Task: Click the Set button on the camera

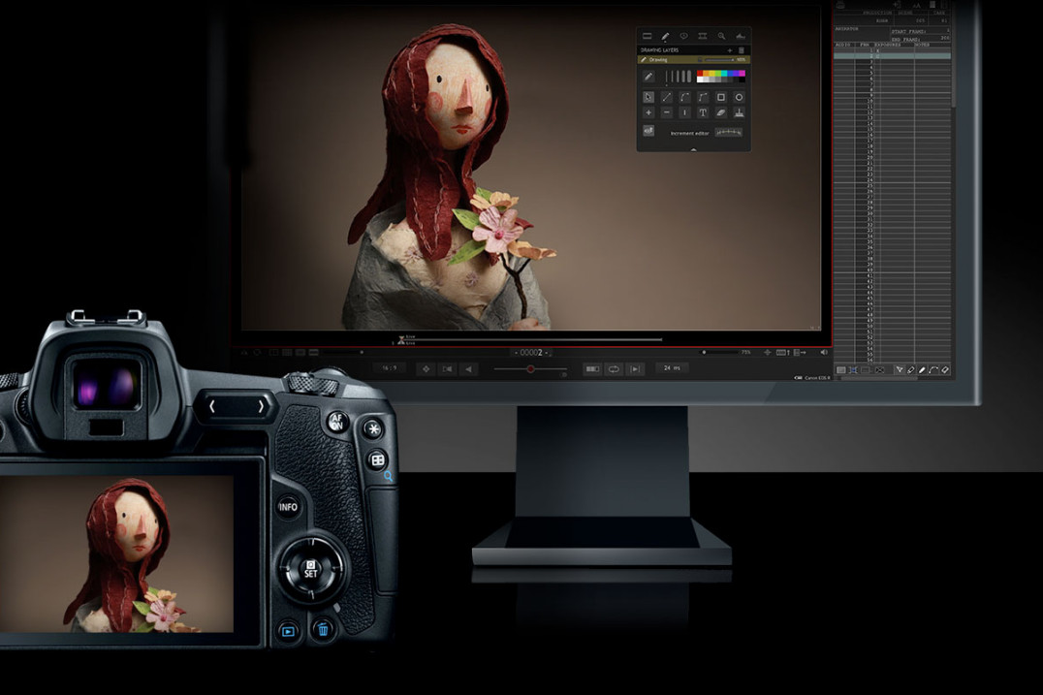Action: click(x=310, y=569)
